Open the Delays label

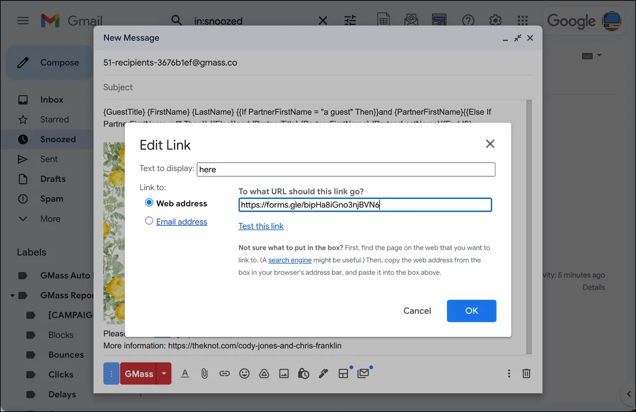(x=62, y=395)
